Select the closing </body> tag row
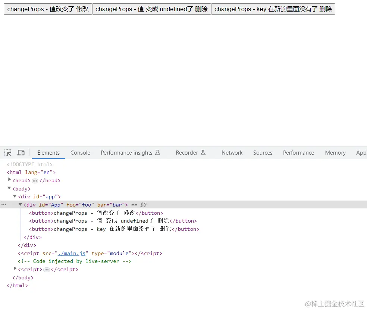Viewport: 367px width, 310px height. click(23, 278)
